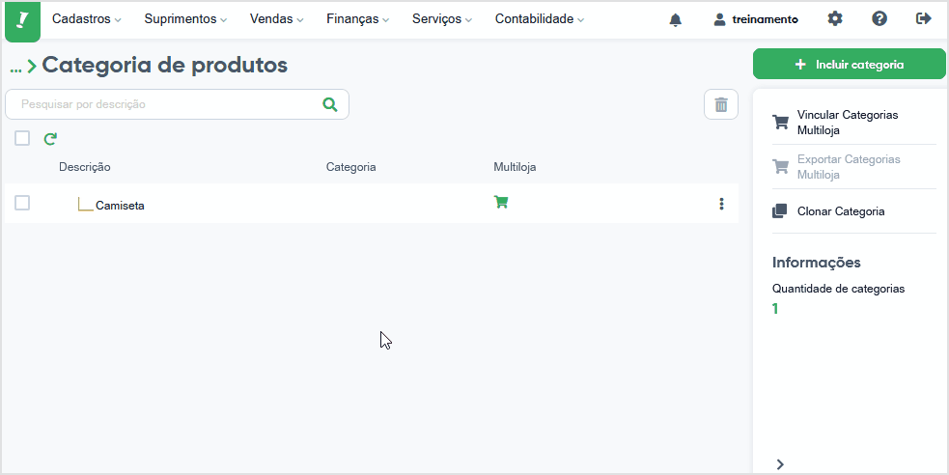Screen dimensions: 949x475
Task: Open the Vendas menu
Action: pos(276,19)
